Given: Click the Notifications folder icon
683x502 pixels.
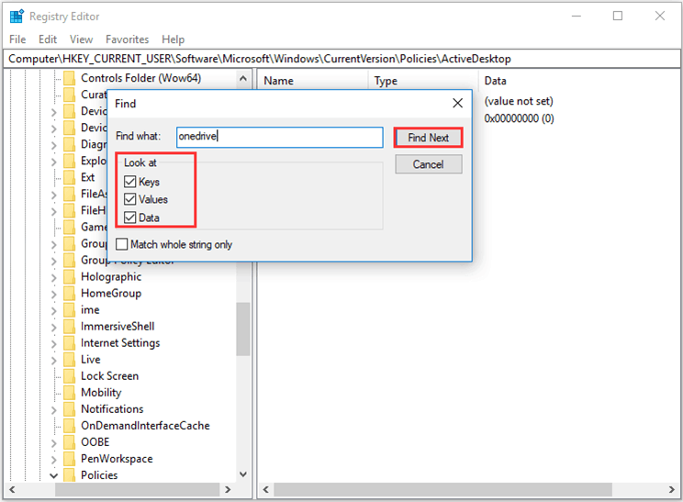Looking at the screenshot, I should click(x=69, y=409).
